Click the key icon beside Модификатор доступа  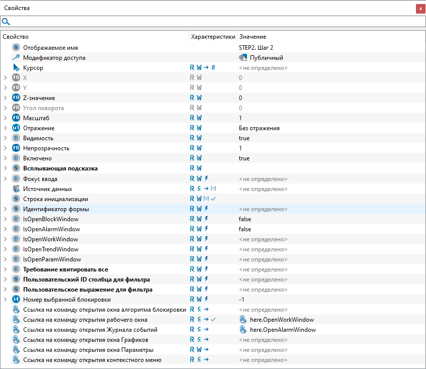click(16, 58)
